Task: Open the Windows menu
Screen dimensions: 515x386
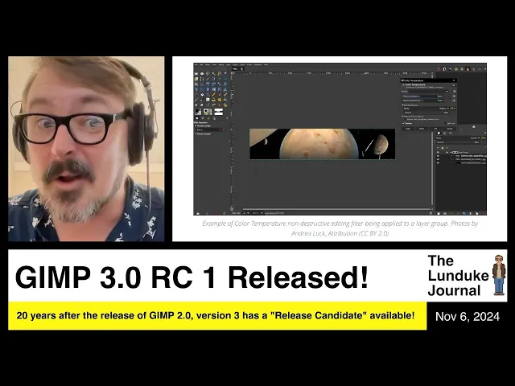Action: pos(257,64)
